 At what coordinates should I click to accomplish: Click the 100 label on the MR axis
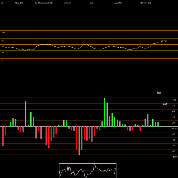pyautogui.click(x=174, y=100)
